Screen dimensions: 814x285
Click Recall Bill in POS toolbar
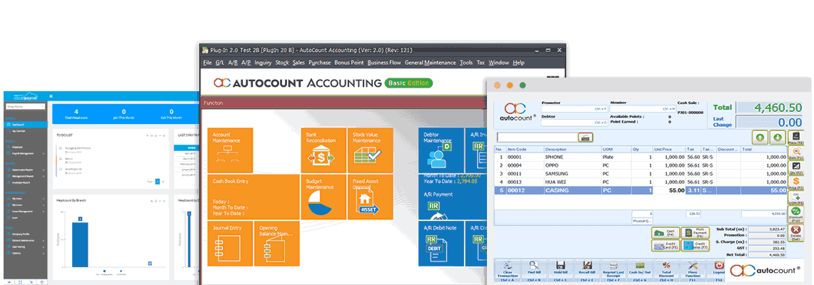(x=587, y=271)
